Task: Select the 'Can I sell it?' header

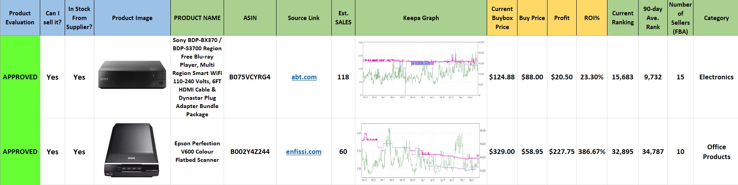Action: pyautogui.click(x=52, y=18)
